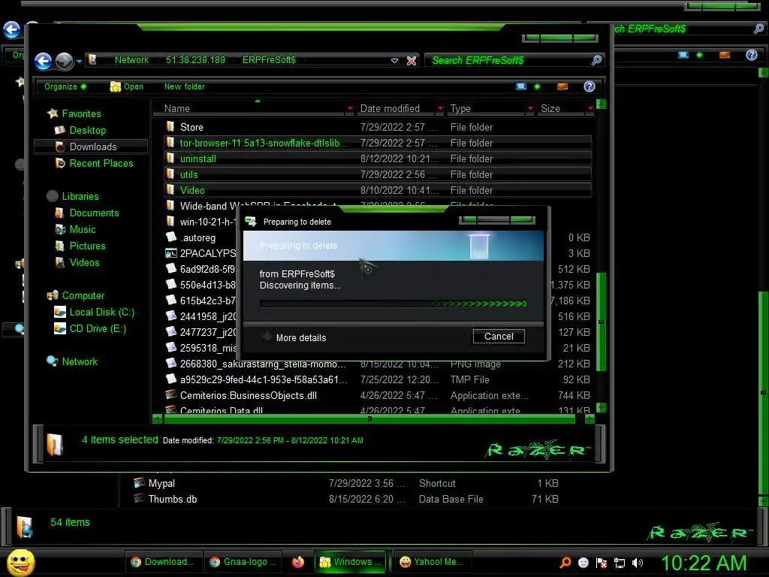Click the volume speaker tray icon
The height and width of the screenshot is (577, 769).
pyautogui.click(x=638, y=563)
